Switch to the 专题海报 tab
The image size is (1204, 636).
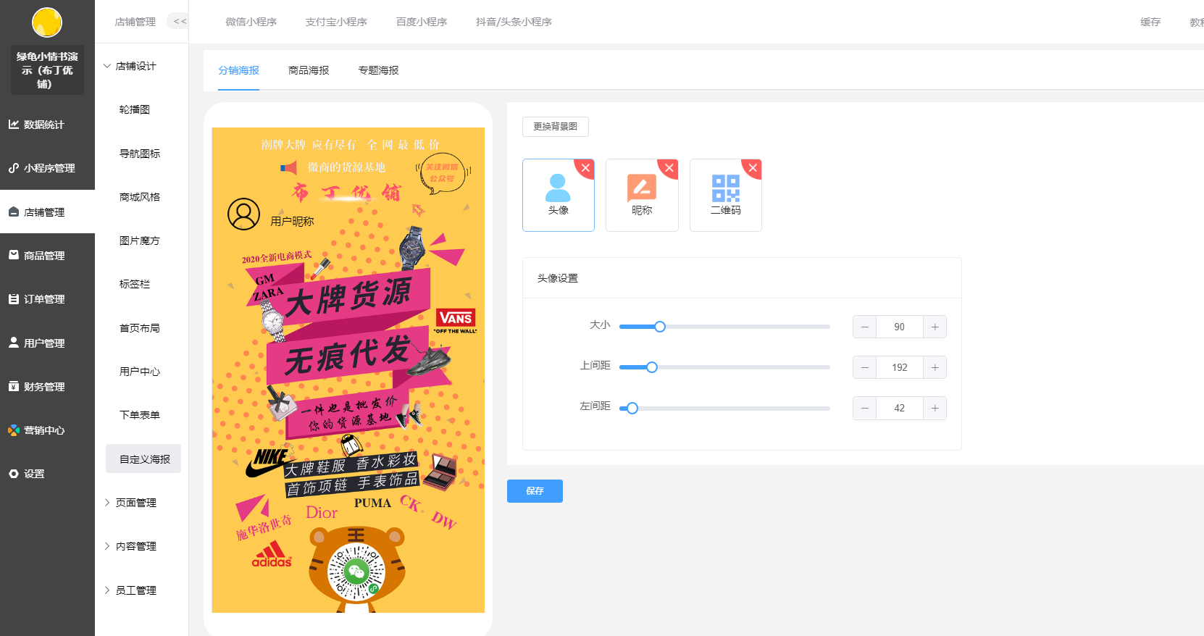click(x=378, y=70)
